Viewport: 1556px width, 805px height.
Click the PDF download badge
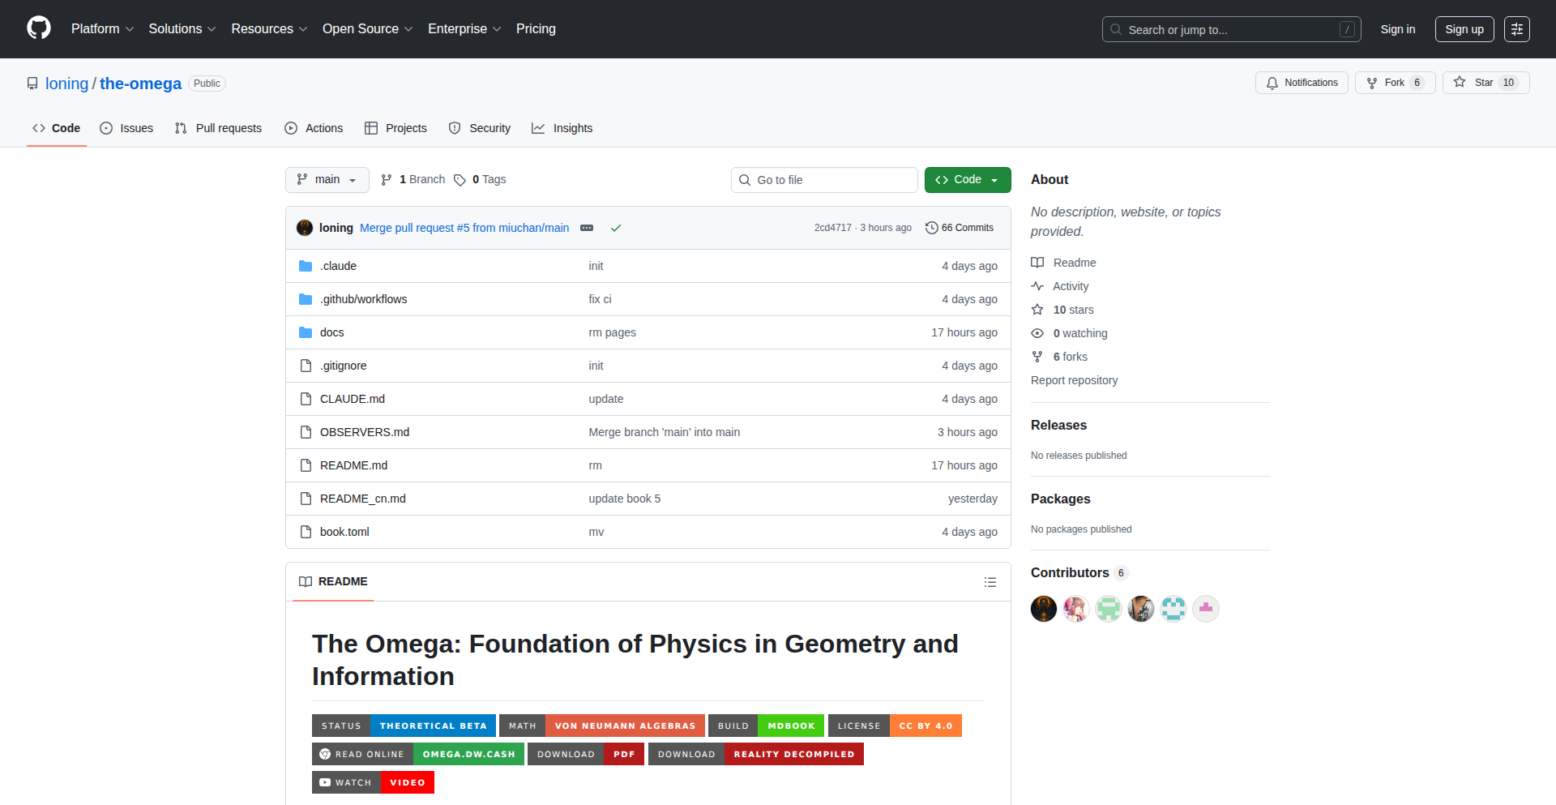pyautogui.click(x=586, y=754)
